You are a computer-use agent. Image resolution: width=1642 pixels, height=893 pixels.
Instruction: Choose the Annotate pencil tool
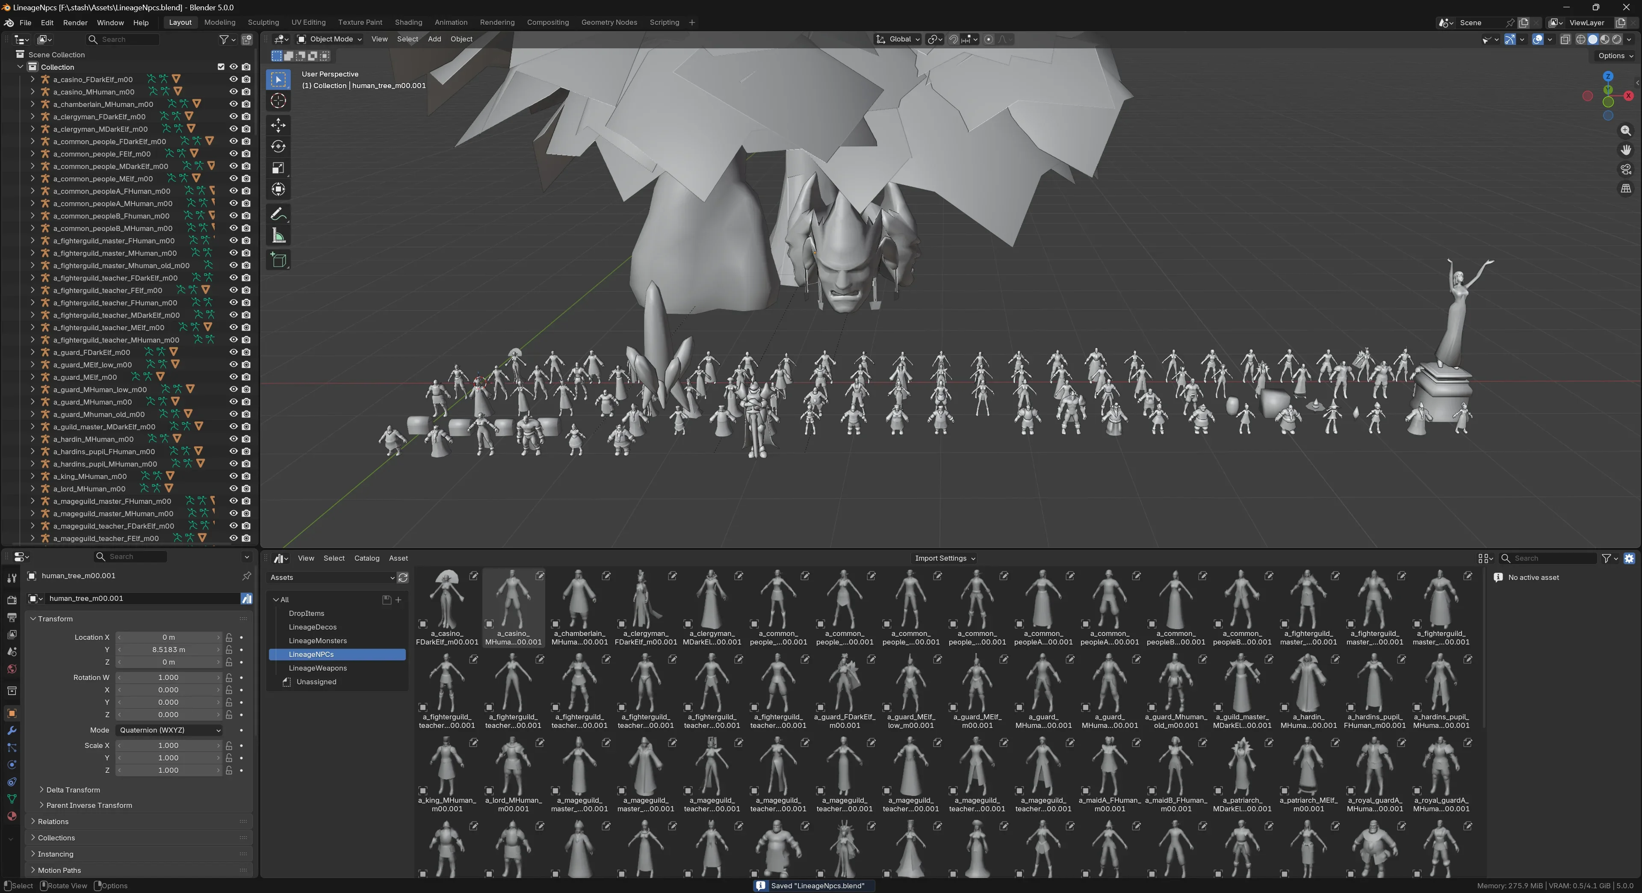pyautogui.click(x=278, y=214)
